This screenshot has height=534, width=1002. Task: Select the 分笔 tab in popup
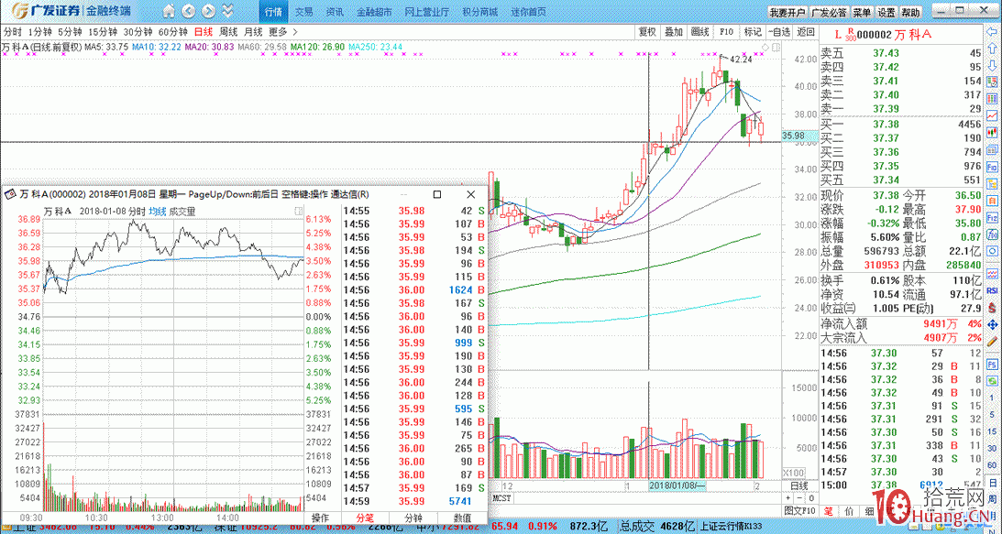[x=364, y=518]
